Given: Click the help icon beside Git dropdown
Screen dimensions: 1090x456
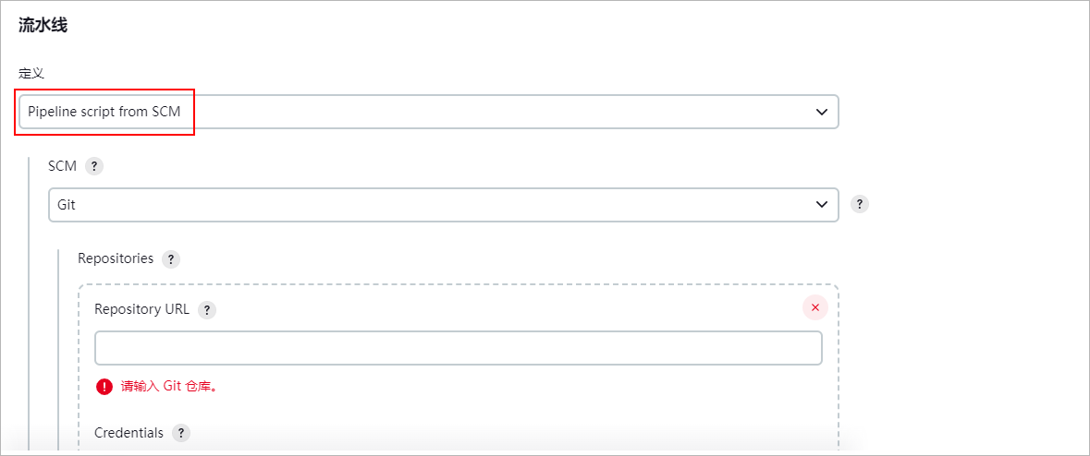Looking at the screenshot, I should tap(860, 204).
